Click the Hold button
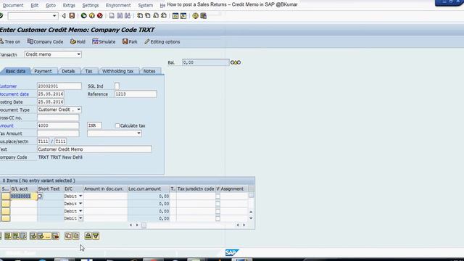This screenshot has width=464, height=261. (78, 42)
